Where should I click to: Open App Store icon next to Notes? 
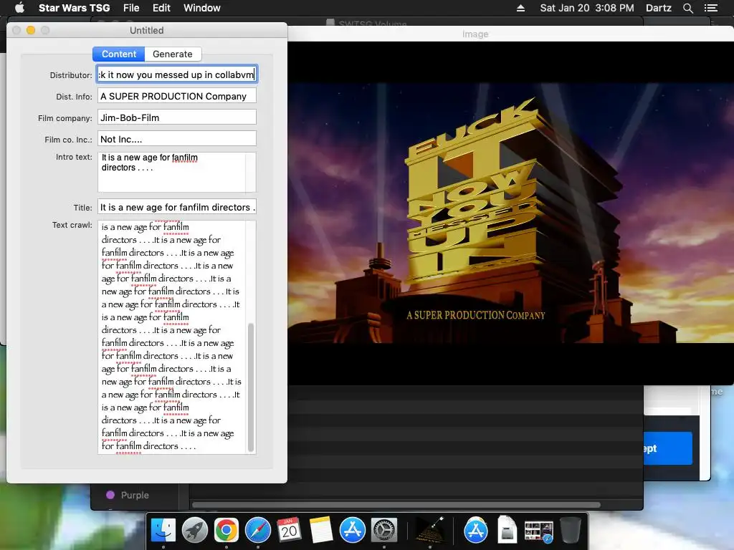click(353, 531)
